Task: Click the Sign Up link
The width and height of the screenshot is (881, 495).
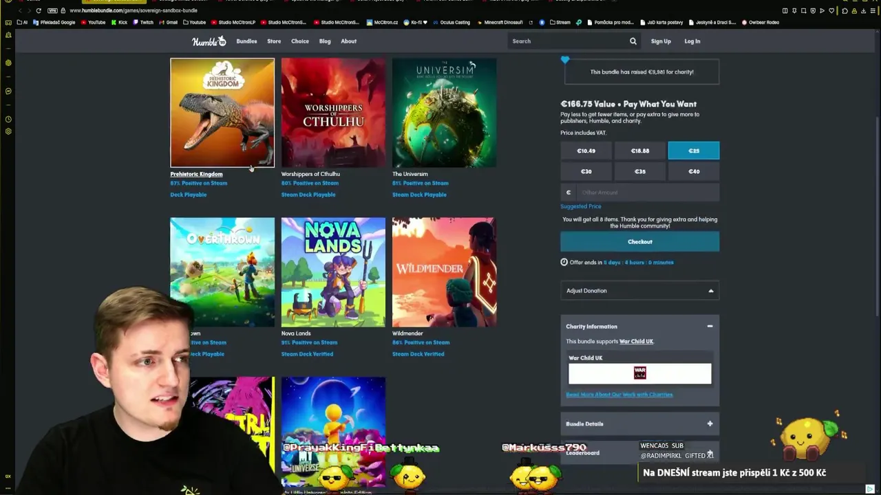Action: [x=661, y=41]
